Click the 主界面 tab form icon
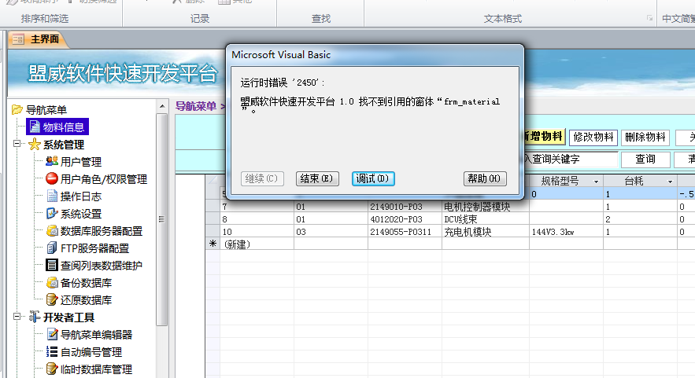Screen dimensions: 695x378 [18, 39]
